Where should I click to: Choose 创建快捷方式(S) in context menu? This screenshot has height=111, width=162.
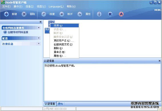coord(64,44)
